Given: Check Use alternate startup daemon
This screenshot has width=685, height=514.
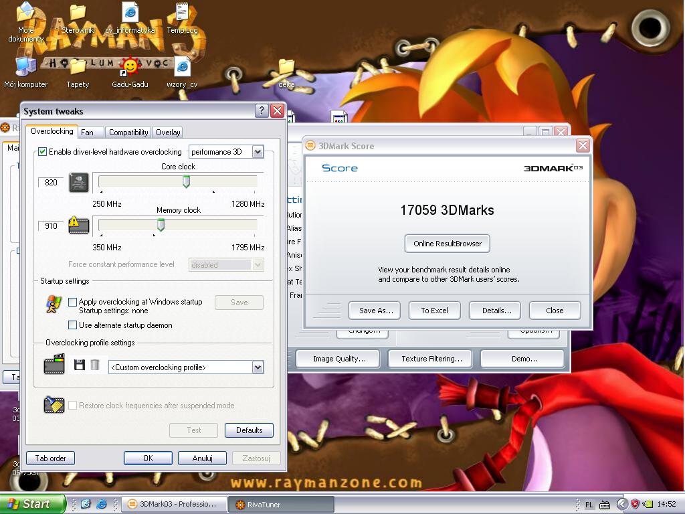Looking at the screenshot, I should pos(72,325).
